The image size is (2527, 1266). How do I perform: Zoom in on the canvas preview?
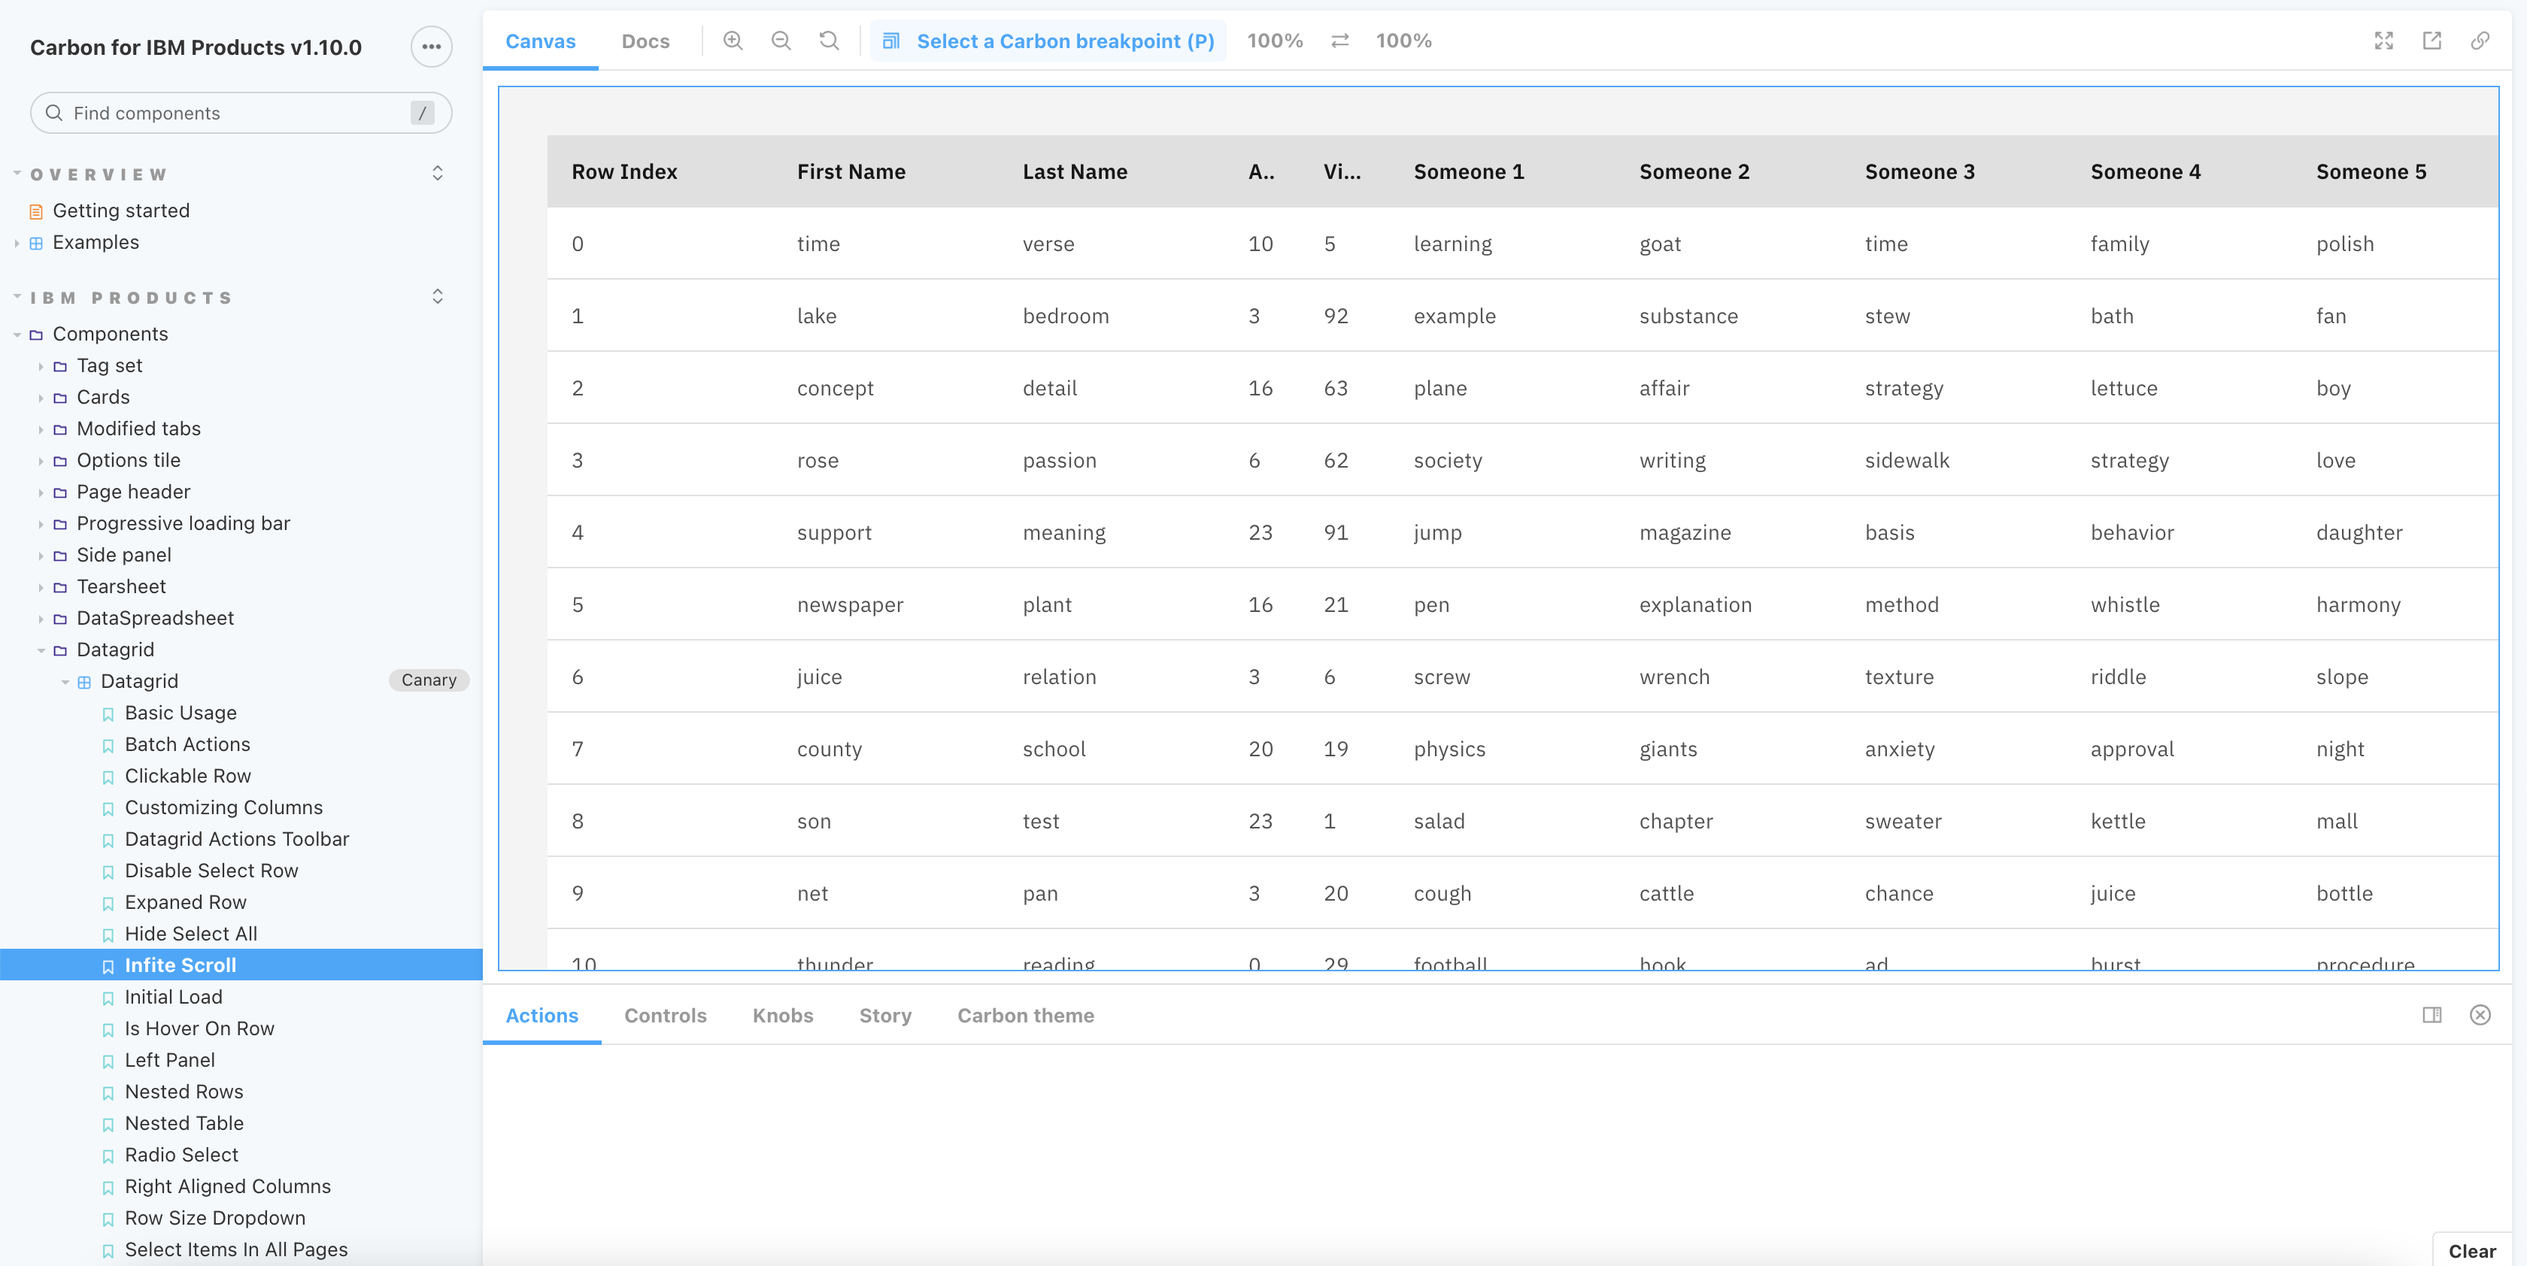point(732,41)
